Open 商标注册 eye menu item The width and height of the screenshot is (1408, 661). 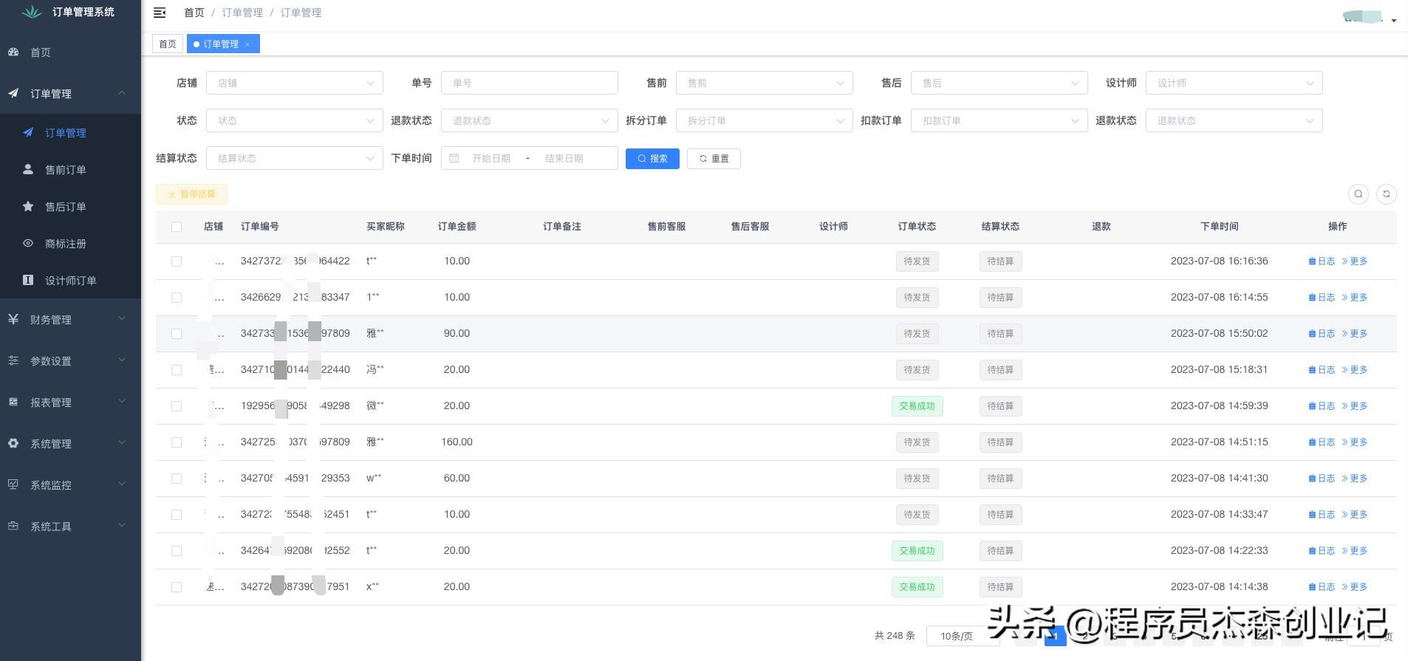click(70, 244)
